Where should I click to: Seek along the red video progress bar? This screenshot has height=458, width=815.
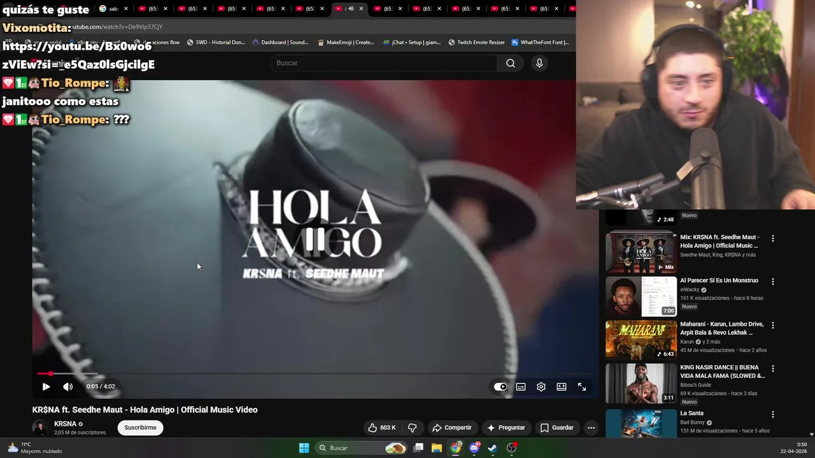coord(315,373)
